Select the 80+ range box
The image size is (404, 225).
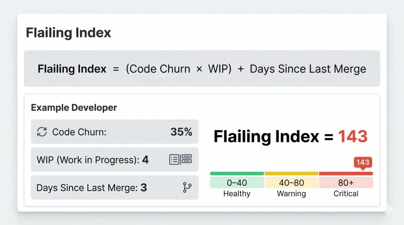pyautogui.click(x=346, y=183)
